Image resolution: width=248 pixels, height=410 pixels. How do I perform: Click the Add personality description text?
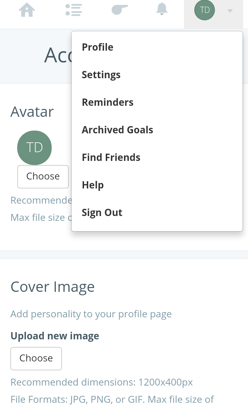point(91,314)
